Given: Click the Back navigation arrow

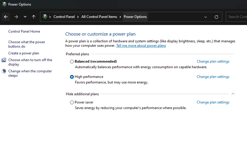Looking at the screenshot, I should pos(6,17).
